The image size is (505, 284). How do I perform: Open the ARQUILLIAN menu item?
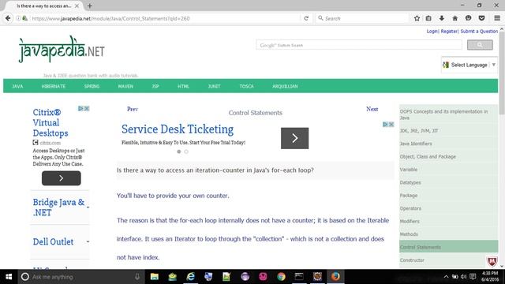(285, 86)
